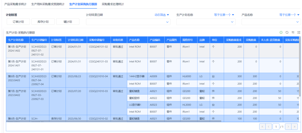Click the sort icon above table

click(x=293, y=33)
